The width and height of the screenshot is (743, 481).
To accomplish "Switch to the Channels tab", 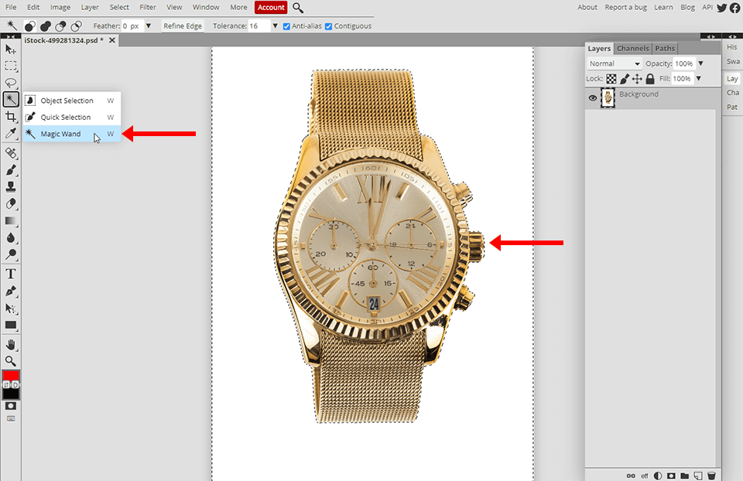I will (x=633, y=48).
